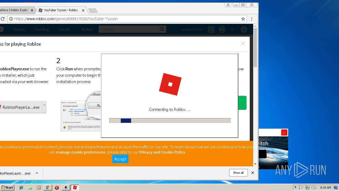Screen dimensions: 339x191
Task: Open the manage cookie preferences link
Action: pos(81,152)
